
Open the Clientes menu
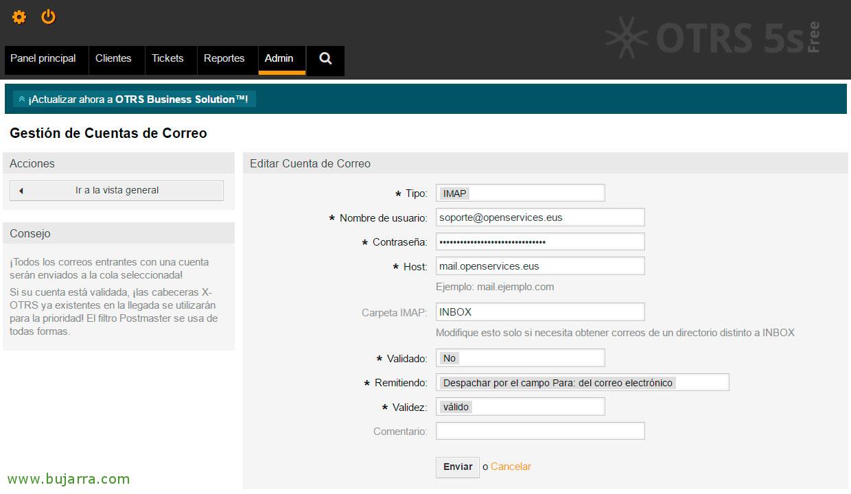113,59
